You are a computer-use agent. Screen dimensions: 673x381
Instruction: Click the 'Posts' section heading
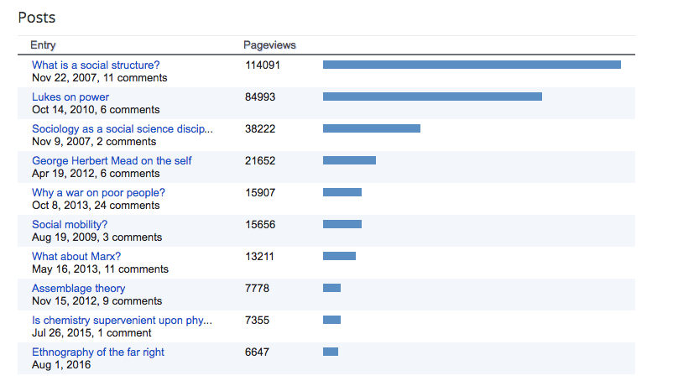[x=37, y=17]
